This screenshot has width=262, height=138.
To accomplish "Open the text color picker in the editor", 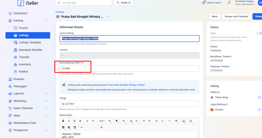I will pyautogui.click(x=131, y=121).
